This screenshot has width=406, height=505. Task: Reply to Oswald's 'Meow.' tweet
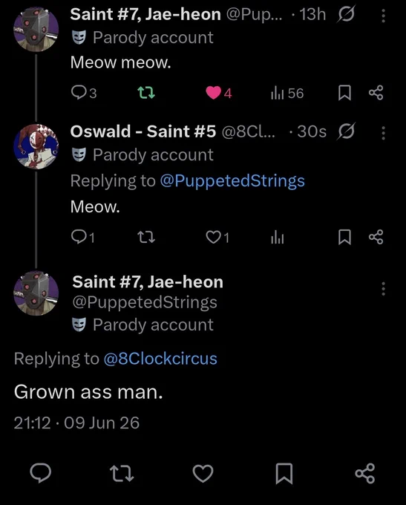[82, 238]
